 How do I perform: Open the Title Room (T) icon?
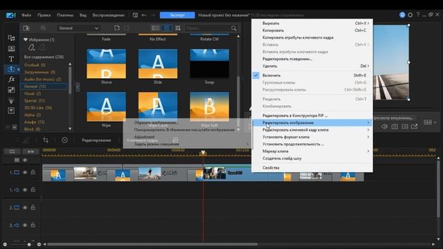coord(11,59)
